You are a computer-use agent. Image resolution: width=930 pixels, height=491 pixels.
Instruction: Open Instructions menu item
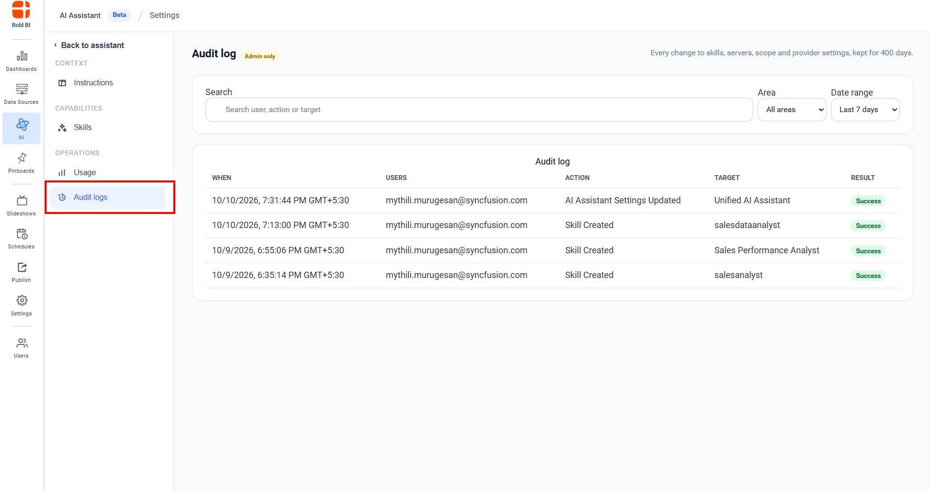[x=108, y=83]
